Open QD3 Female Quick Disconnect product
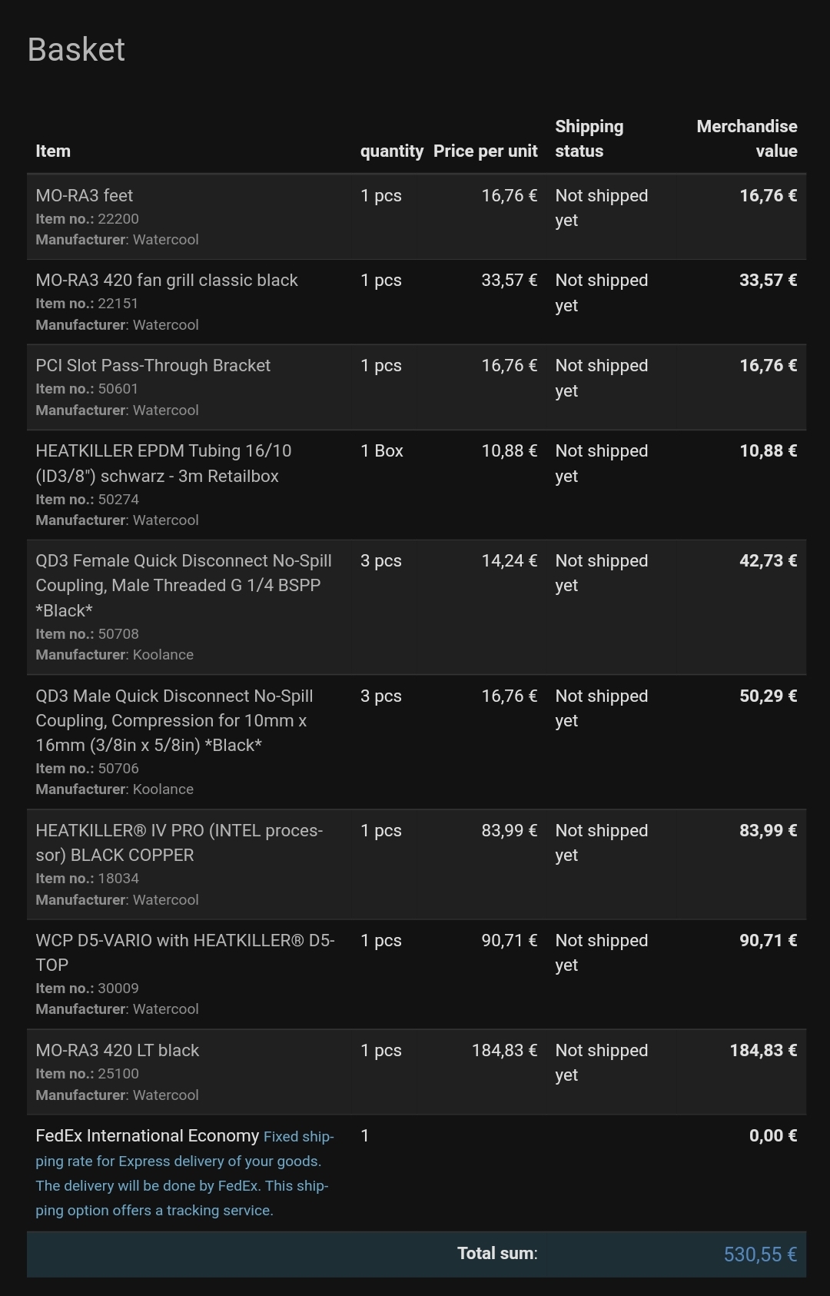The image size is (830, 1296). coord(184,585)
